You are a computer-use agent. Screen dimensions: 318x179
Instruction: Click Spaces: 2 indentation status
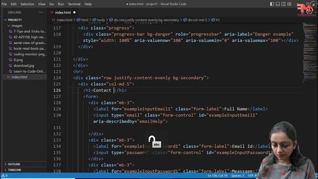point(238,176)
